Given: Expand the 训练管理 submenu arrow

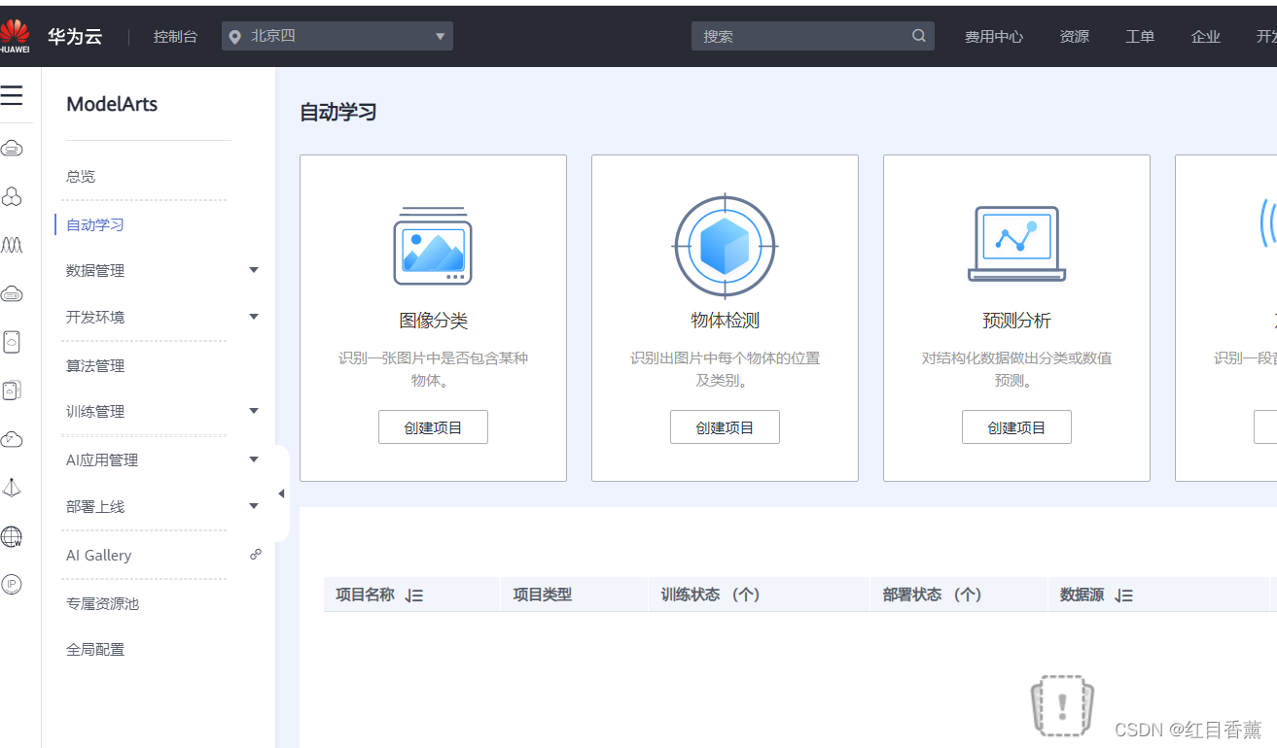Looking at the screenshot, I should [254, 411].
